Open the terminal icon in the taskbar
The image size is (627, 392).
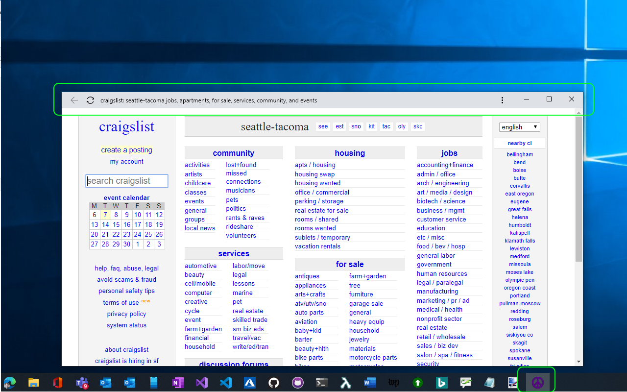click(322, 383)
